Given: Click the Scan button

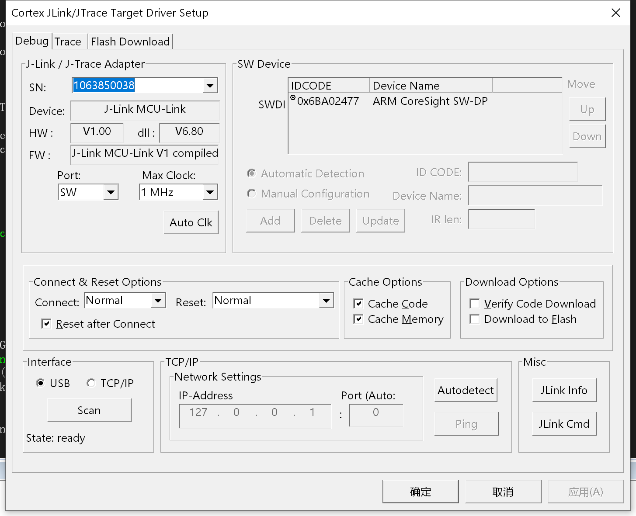Looking at the screenshot, I should (x=89, y=411).
